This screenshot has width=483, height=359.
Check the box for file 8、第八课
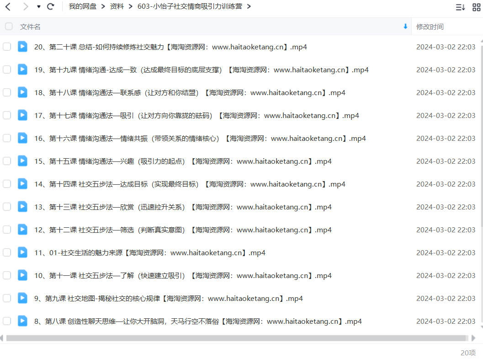[x=7, y=321]
